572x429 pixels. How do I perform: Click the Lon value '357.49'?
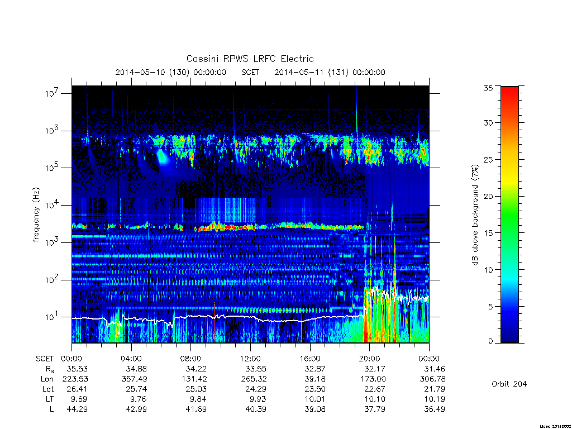pos(134,379)
